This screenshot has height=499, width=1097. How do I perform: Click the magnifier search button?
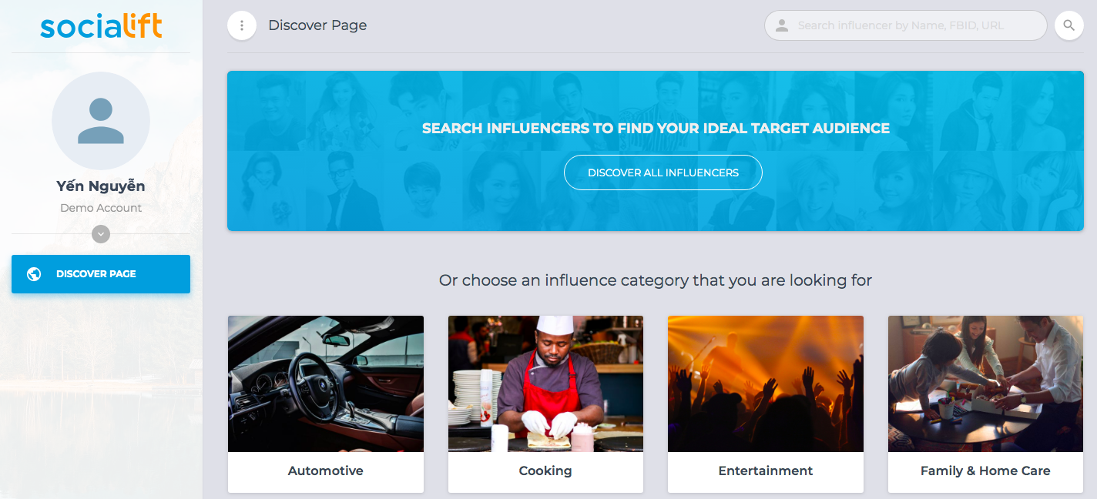pyautogui.click(x=1068, y=25)
